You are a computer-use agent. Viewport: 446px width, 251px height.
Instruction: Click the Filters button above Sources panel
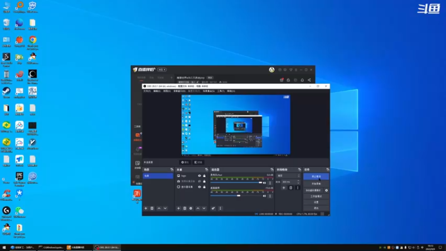click(x=198, y=162)
